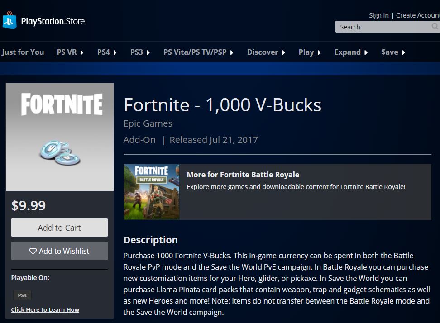Open the Discover menu item
440x323 pixels.
point(263,52)
